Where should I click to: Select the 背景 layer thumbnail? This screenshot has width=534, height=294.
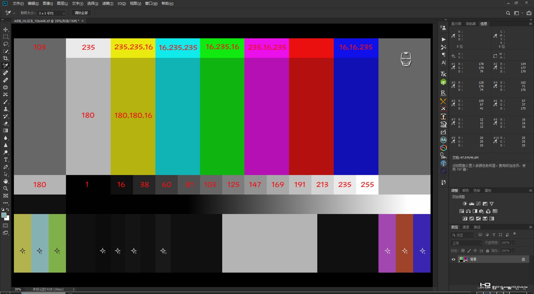tap(463, 259)
